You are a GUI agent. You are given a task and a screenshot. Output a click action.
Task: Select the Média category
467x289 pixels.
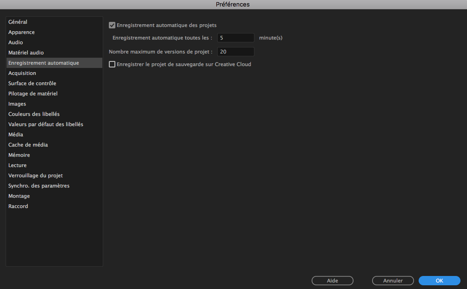(x=54, y=134)
